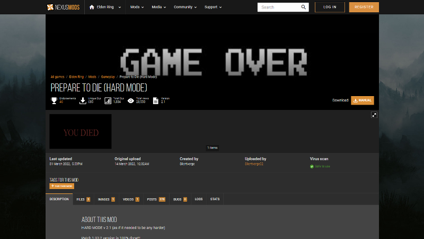424x239 pixels.
Task: Follow the Gameplay breadcrumb link
Action: (x=108, y=77)
